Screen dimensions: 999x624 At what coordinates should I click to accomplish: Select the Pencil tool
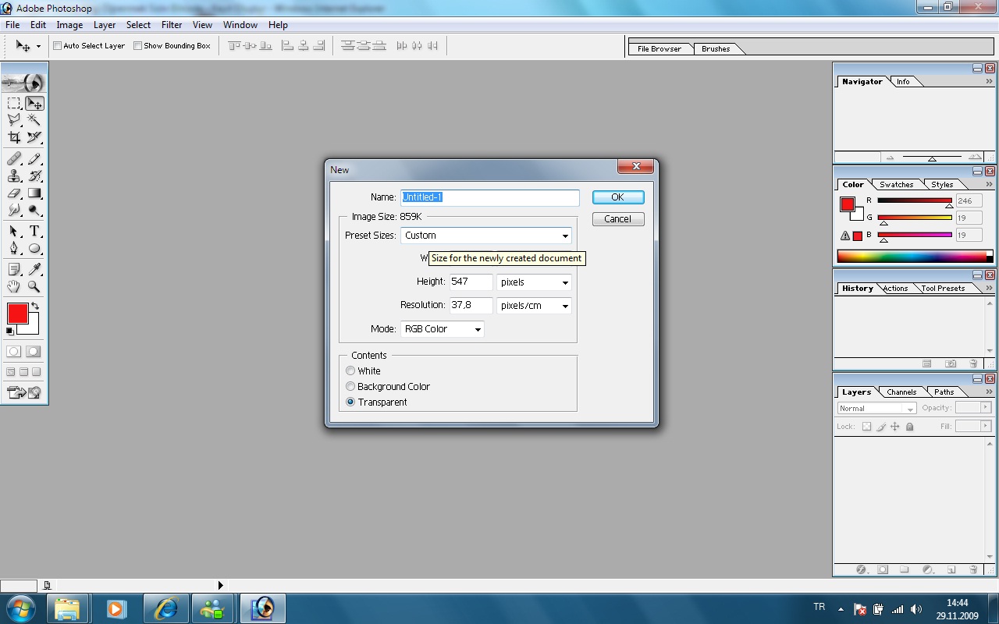tap(34, 158)
